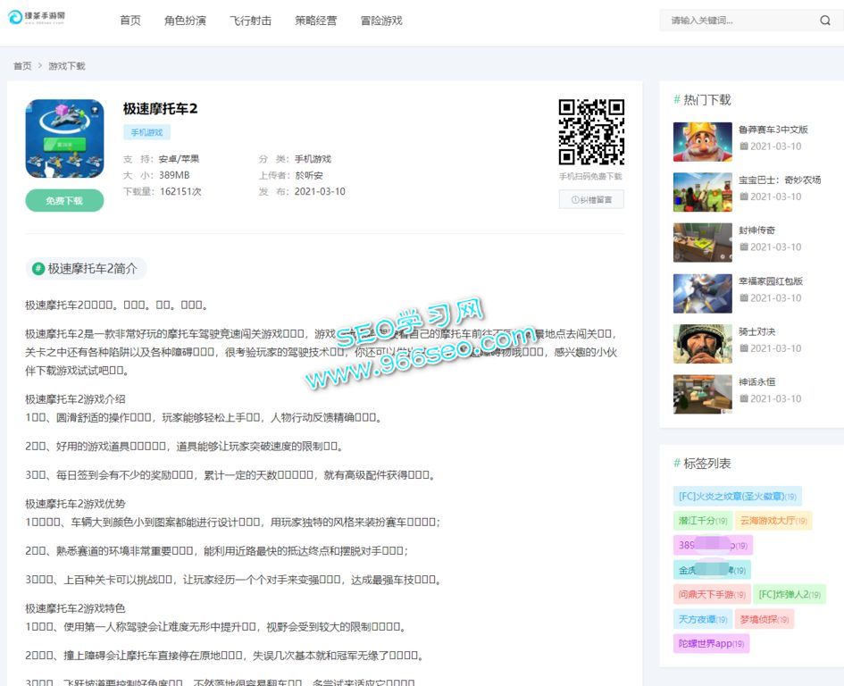The image size is (844, 686).
Task: Click the 神话永恒 thumbnail
Action: (702, 394)
